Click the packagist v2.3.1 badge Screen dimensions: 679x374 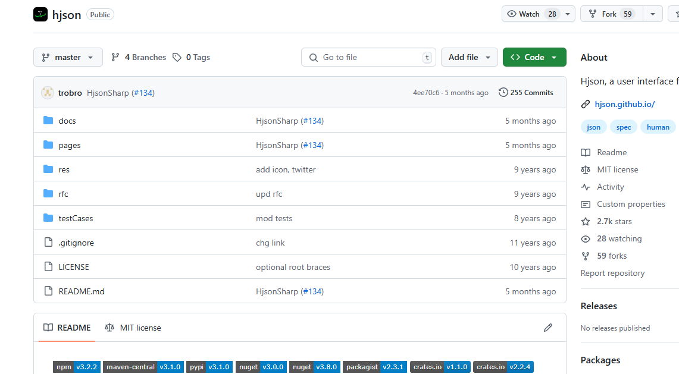pos(374,367)
